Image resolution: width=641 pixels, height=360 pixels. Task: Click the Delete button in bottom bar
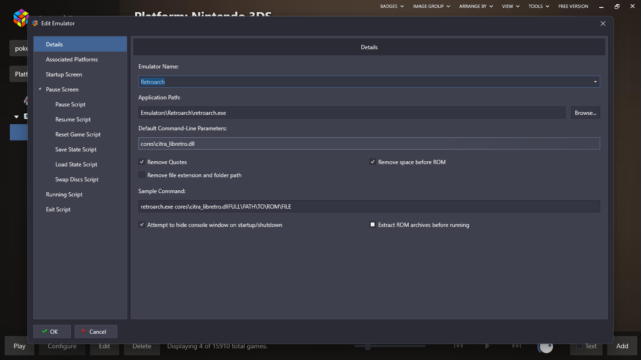click(x=142, y=346)
